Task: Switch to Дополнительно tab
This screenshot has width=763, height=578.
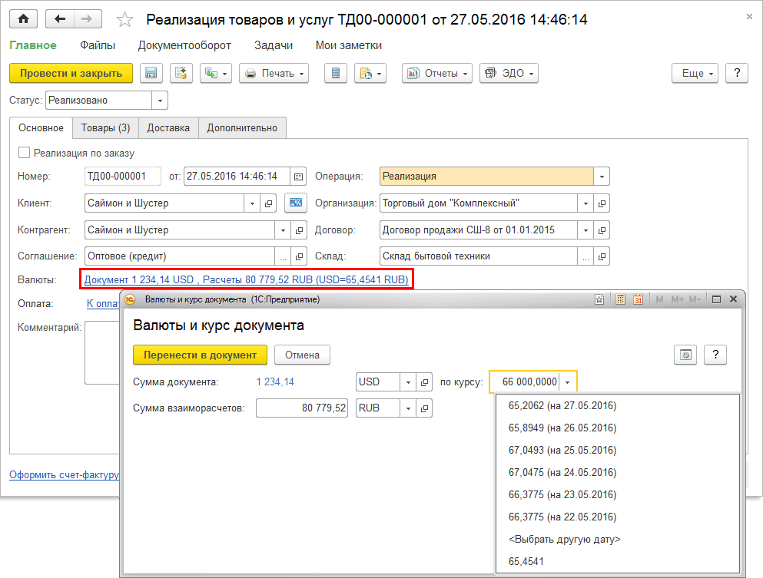Action: coord(242,128)
